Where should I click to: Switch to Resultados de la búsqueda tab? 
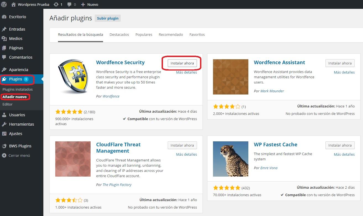tap(80, 35)
